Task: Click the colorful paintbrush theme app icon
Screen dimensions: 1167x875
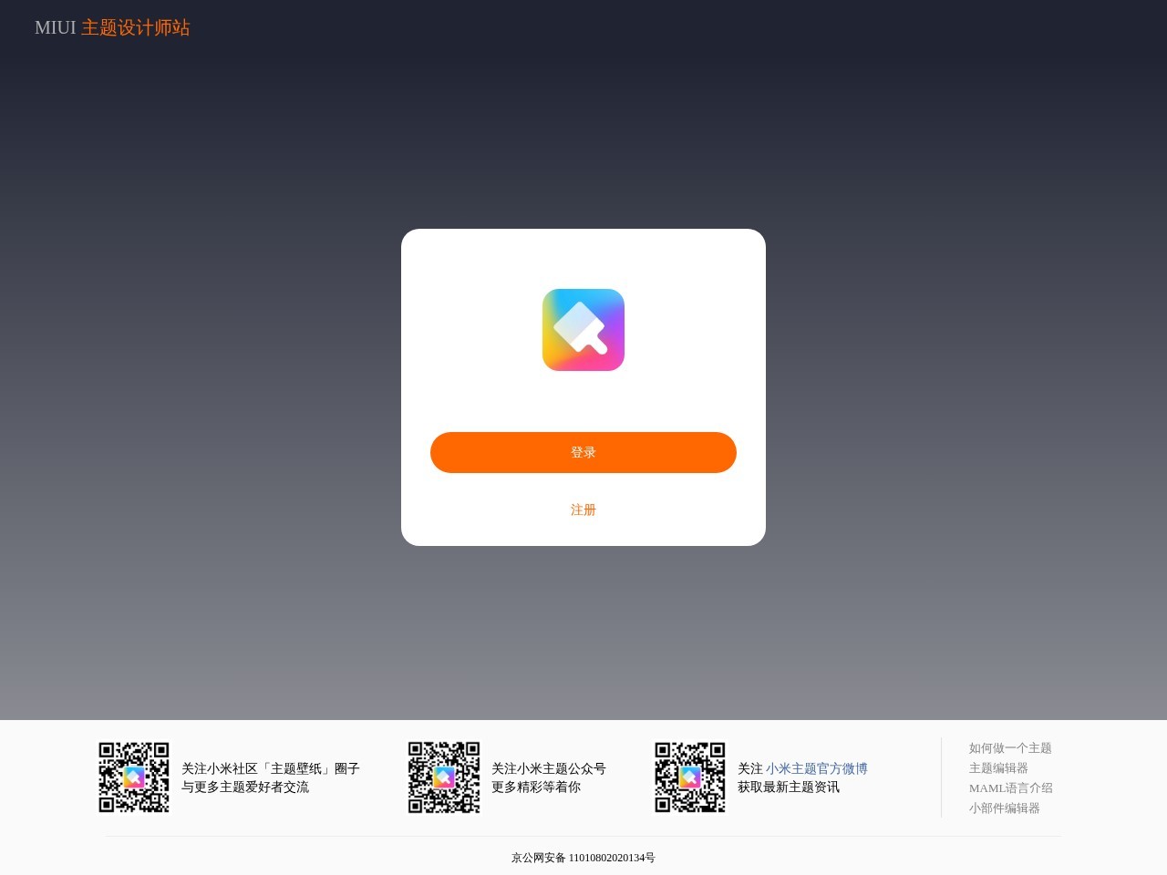Action: tap(583, 330)
